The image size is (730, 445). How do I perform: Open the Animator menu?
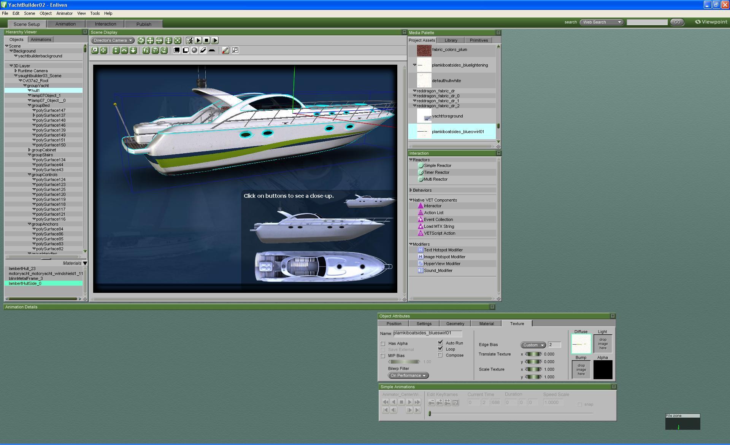[64, 13]
